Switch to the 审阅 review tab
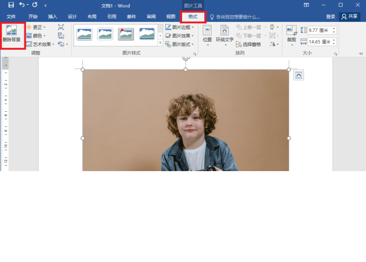 pos(151,17)
